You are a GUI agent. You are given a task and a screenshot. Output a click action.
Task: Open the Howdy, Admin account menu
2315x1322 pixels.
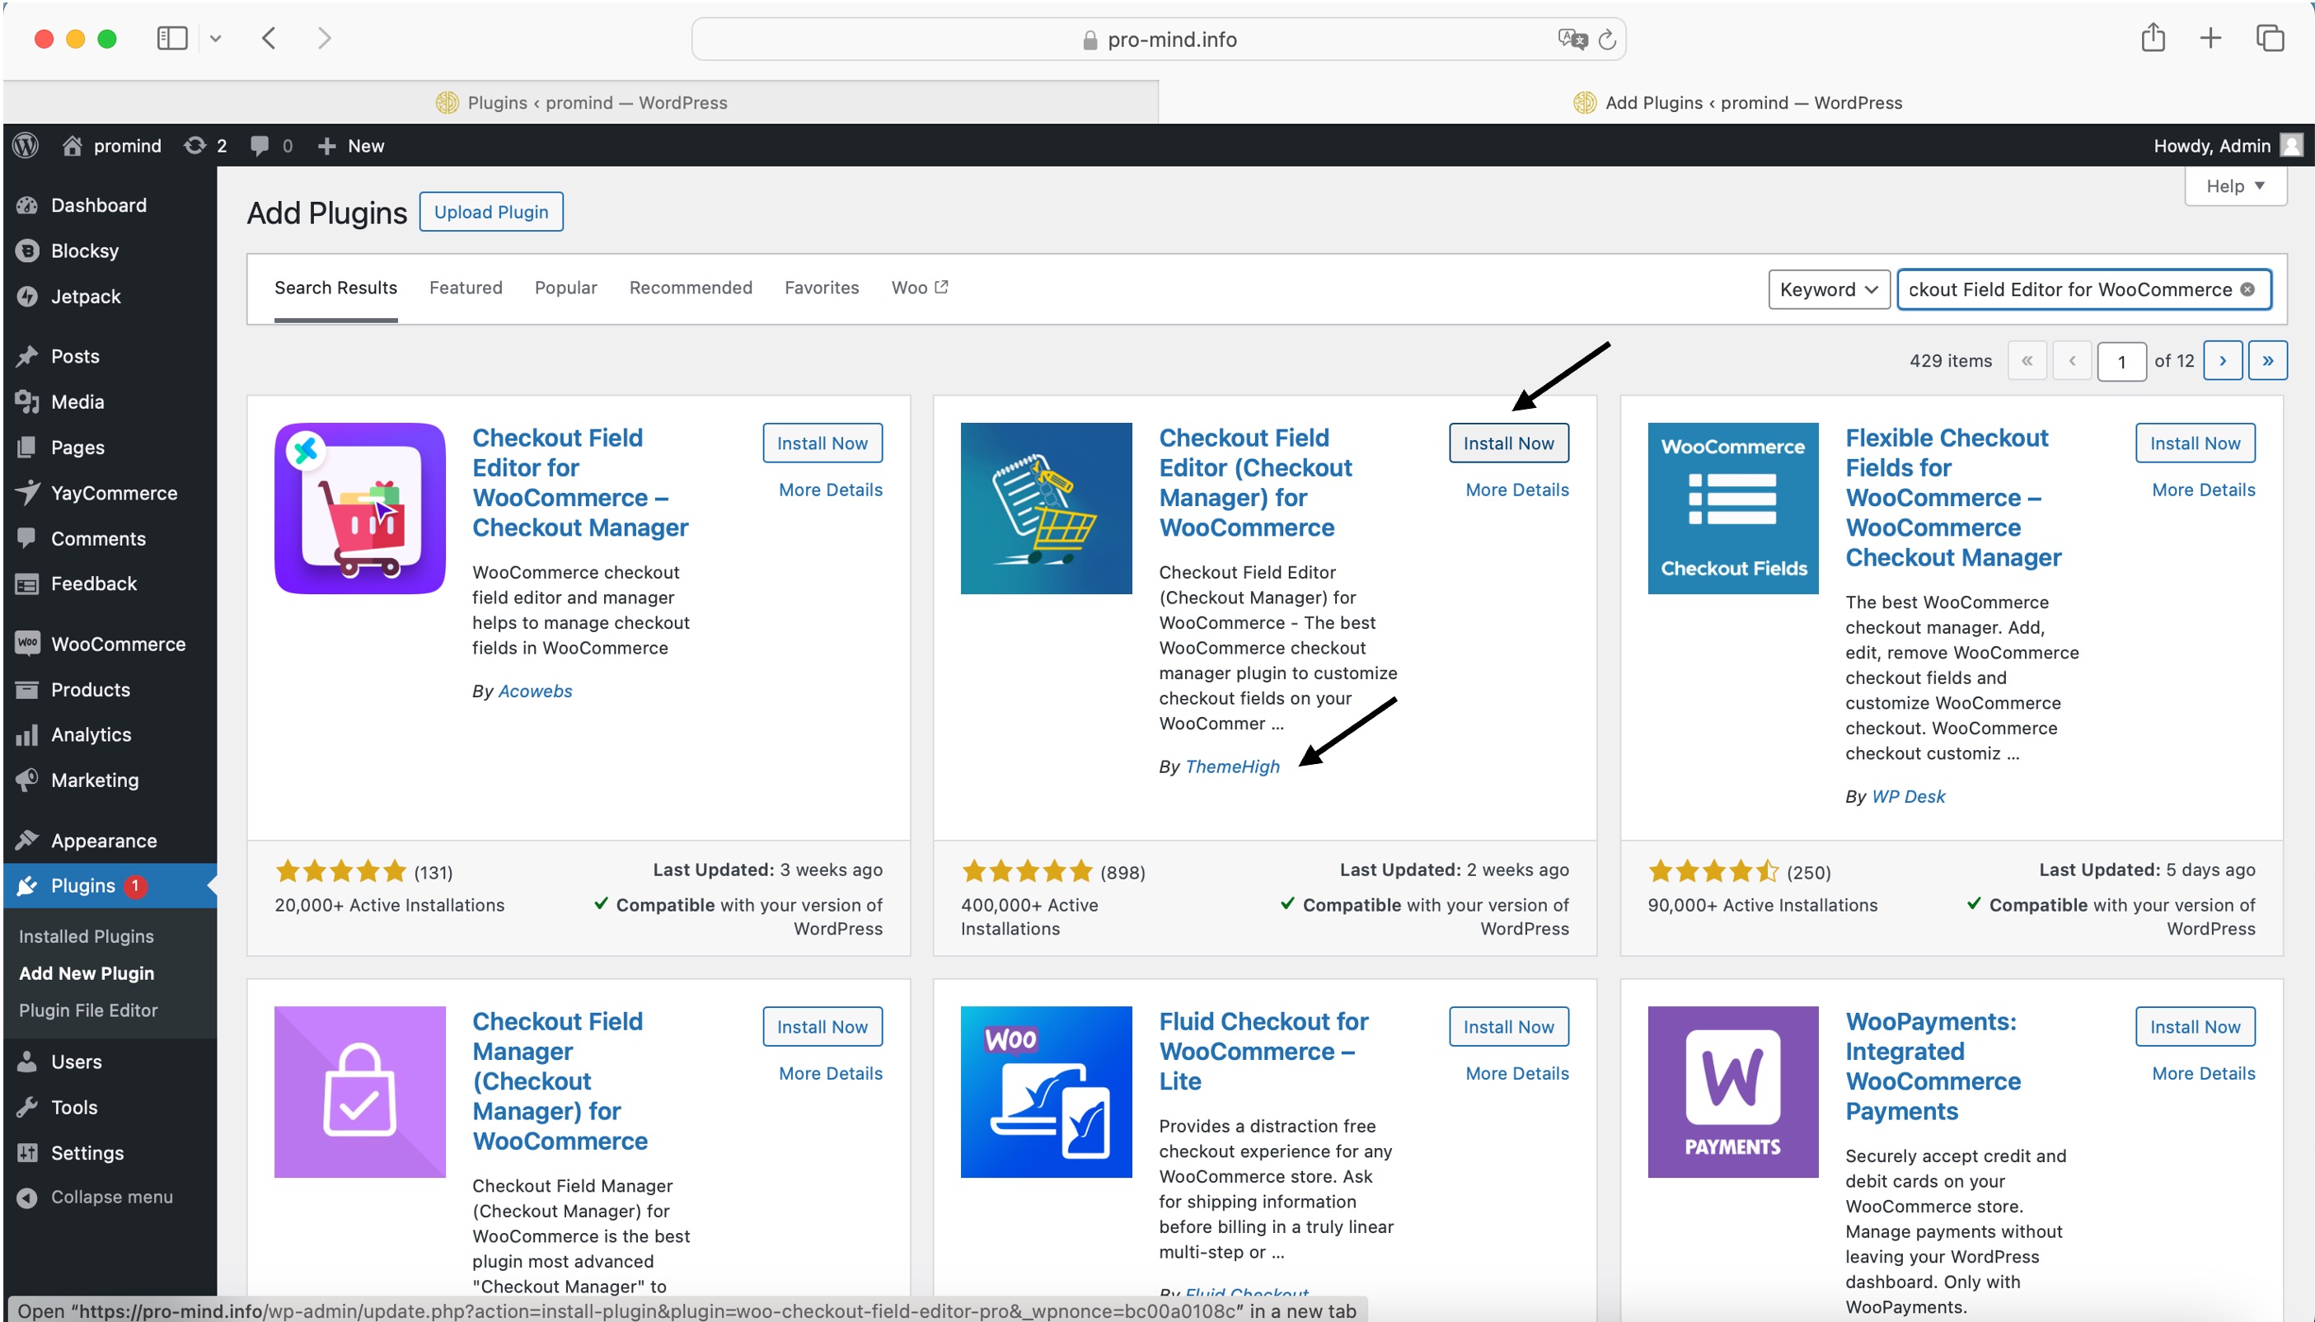(x=2227, y=145)
